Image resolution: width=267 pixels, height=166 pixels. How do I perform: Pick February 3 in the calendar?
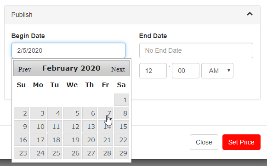click(38, 113)
